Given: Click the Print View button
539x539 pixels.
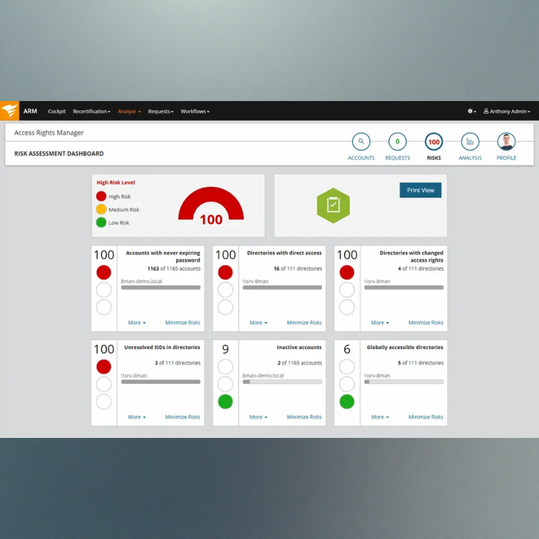Looking at the screenshot, I should pos(420,190).
